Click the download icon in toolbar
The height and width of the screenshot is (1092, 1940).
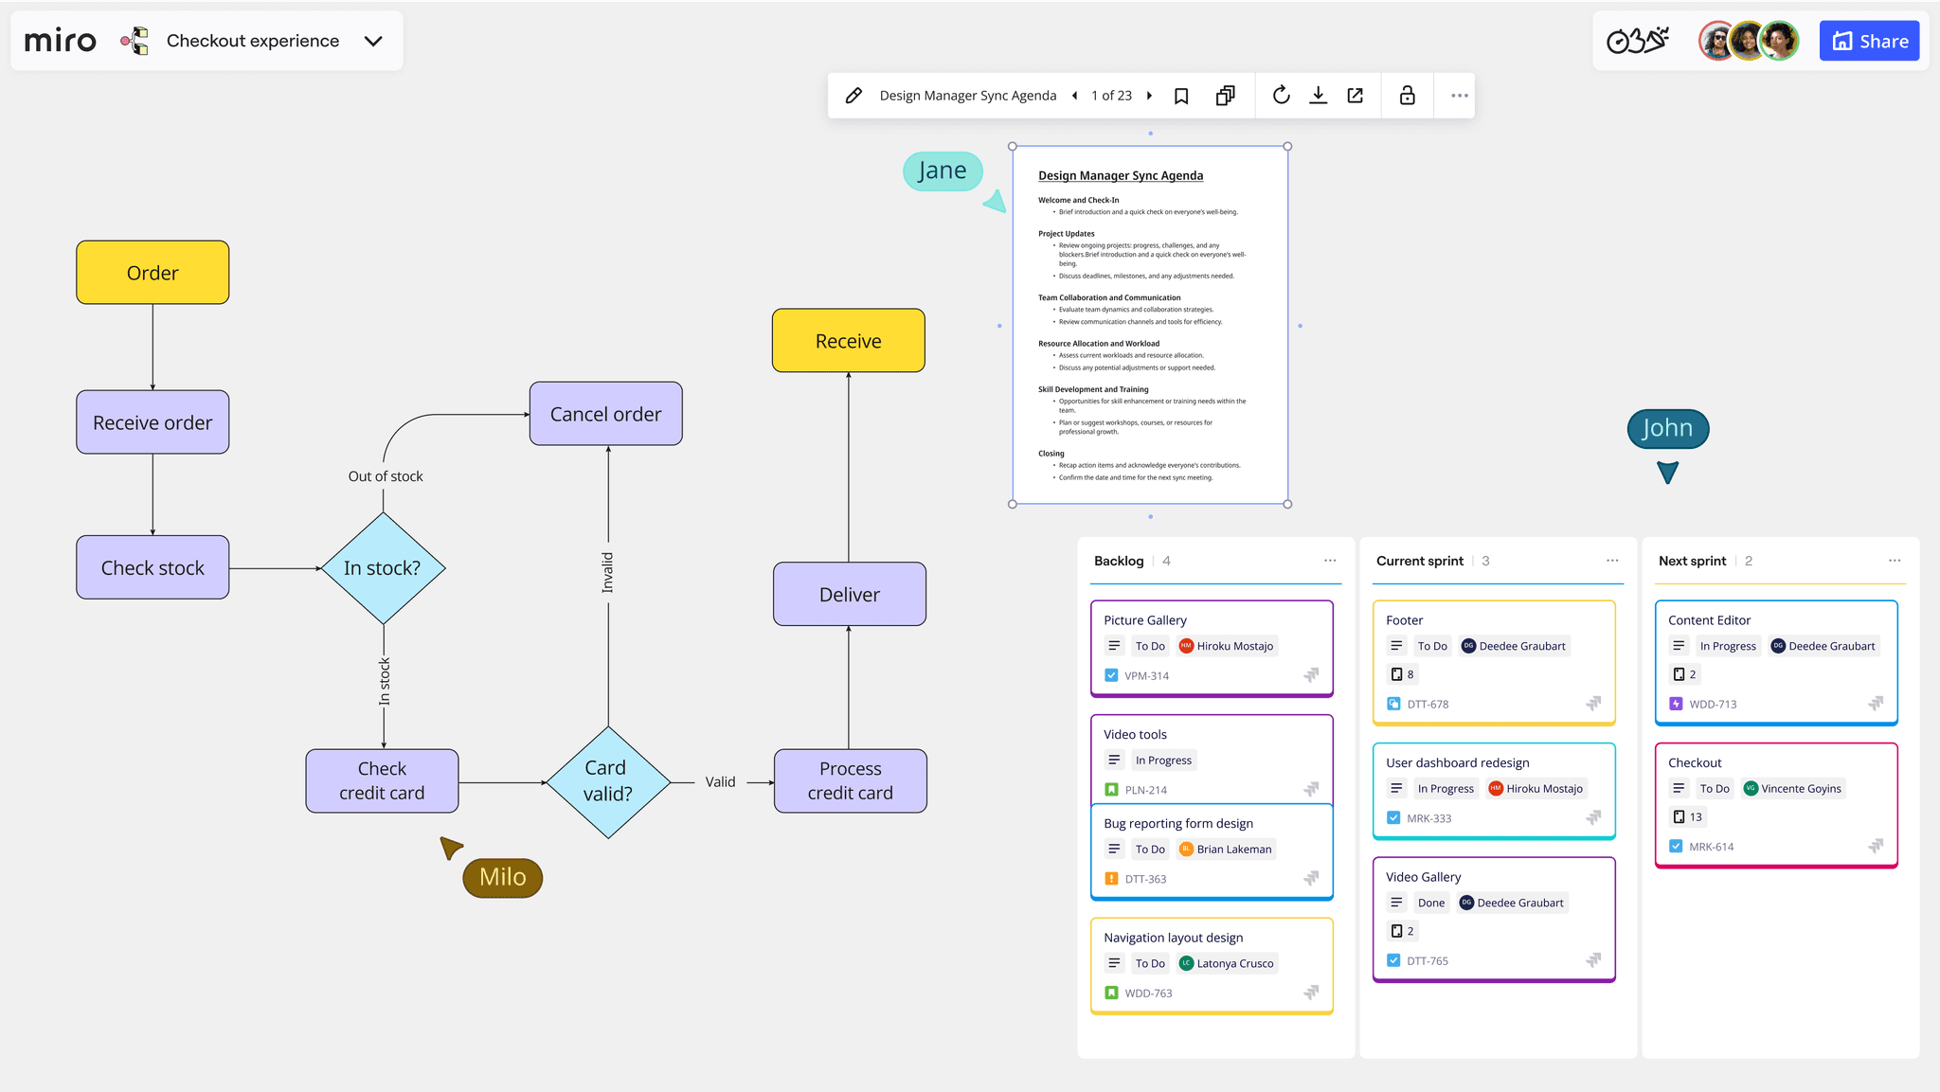click(x=1317, y=95)
